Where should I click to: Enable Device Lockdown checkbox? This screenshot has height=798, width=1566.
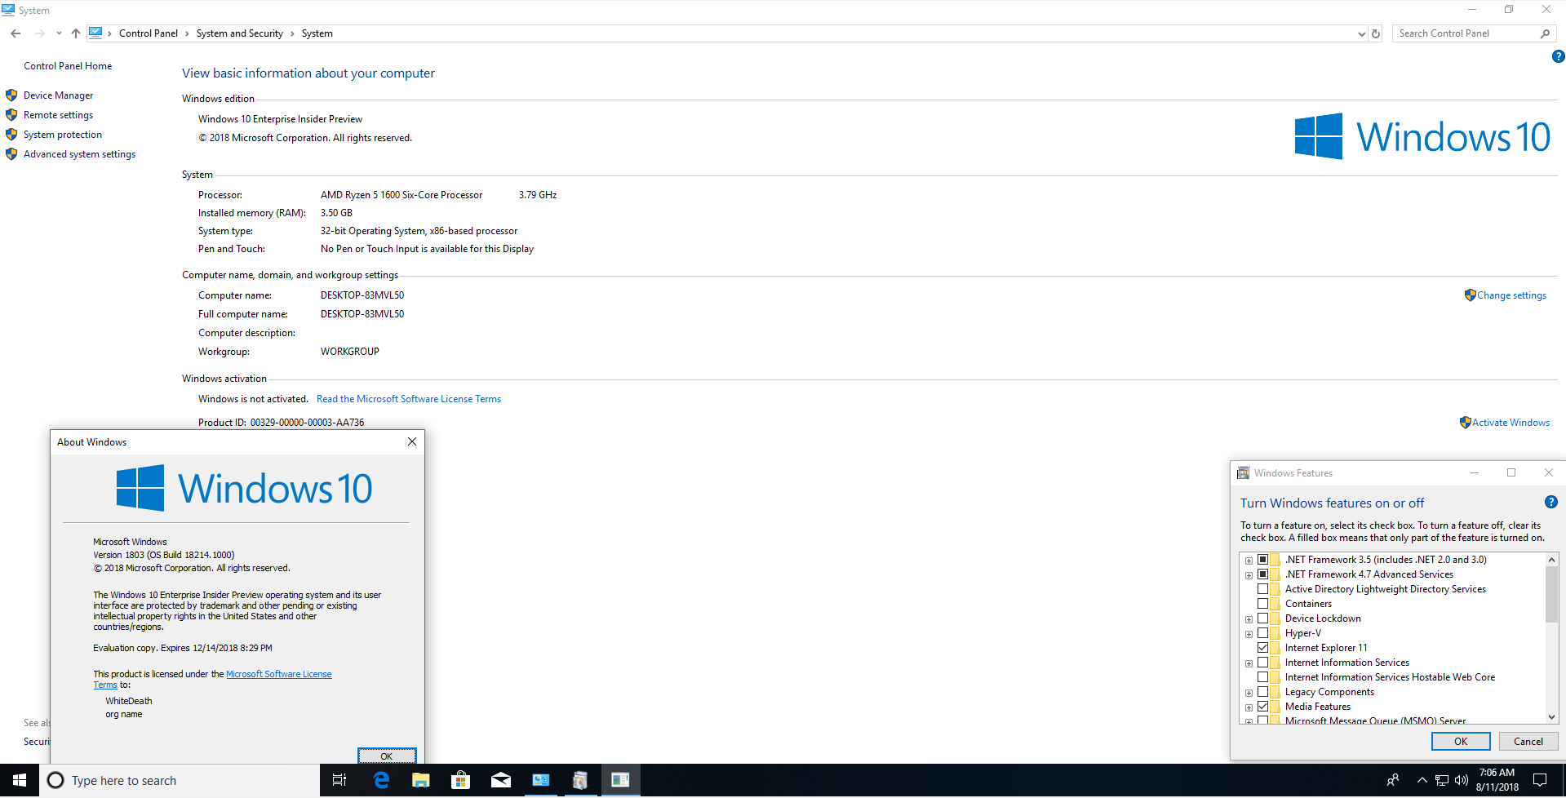[1262, 618]
